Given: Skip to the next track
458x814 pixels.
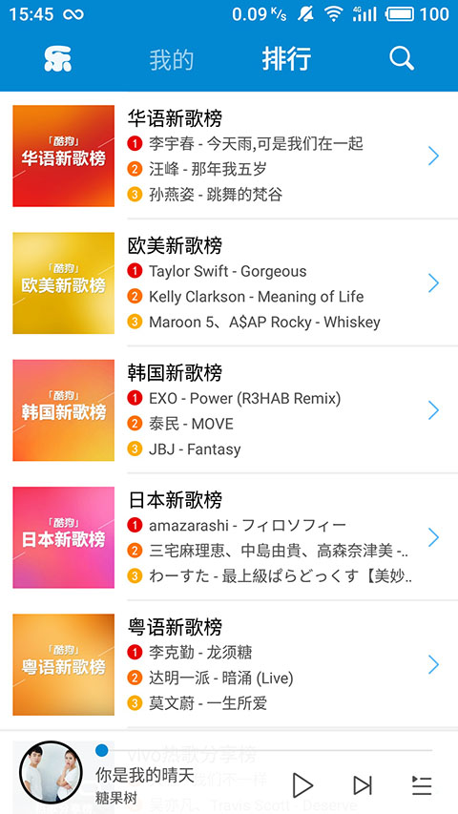Looking at the screenshot, I should click(x=363, y=785).
